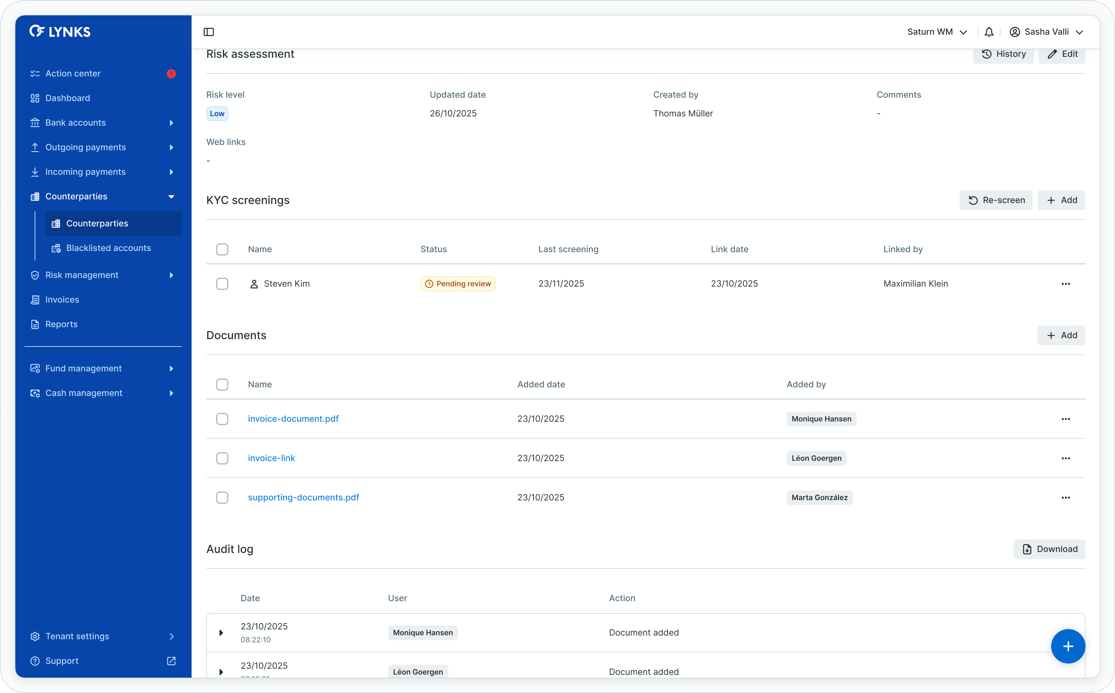Image resolution: width=1115 pixels, height=693 pixels.
Task: Select the Steven Kim screening checkbox
Action: coord(222,284)
